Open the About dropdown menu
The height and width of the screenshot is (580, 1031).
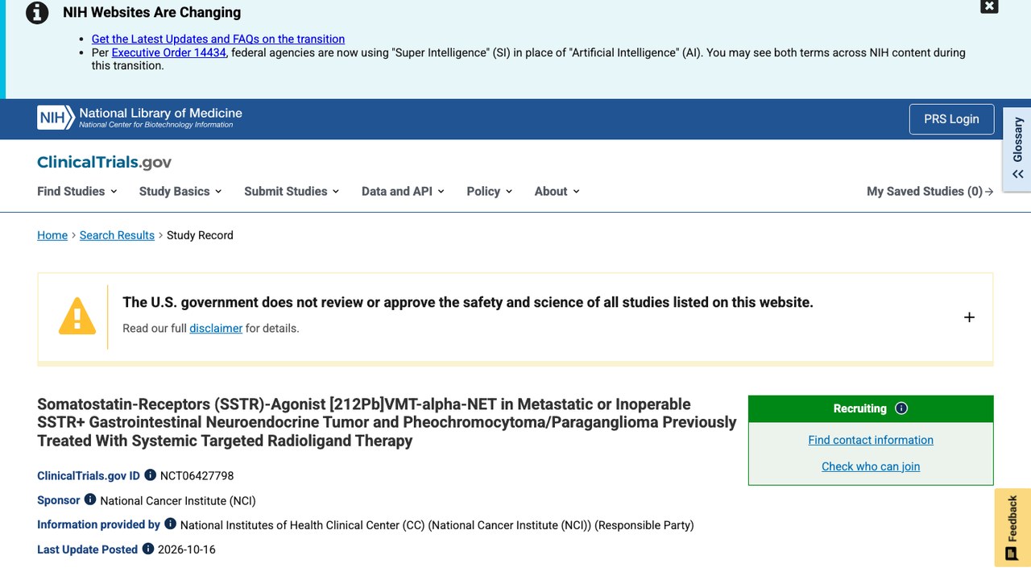point(557,191)
